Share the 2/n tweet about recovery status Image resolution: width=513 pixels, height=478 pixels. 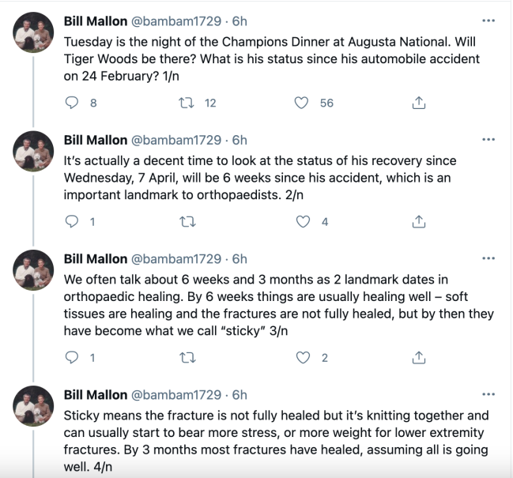click(419, 222)
